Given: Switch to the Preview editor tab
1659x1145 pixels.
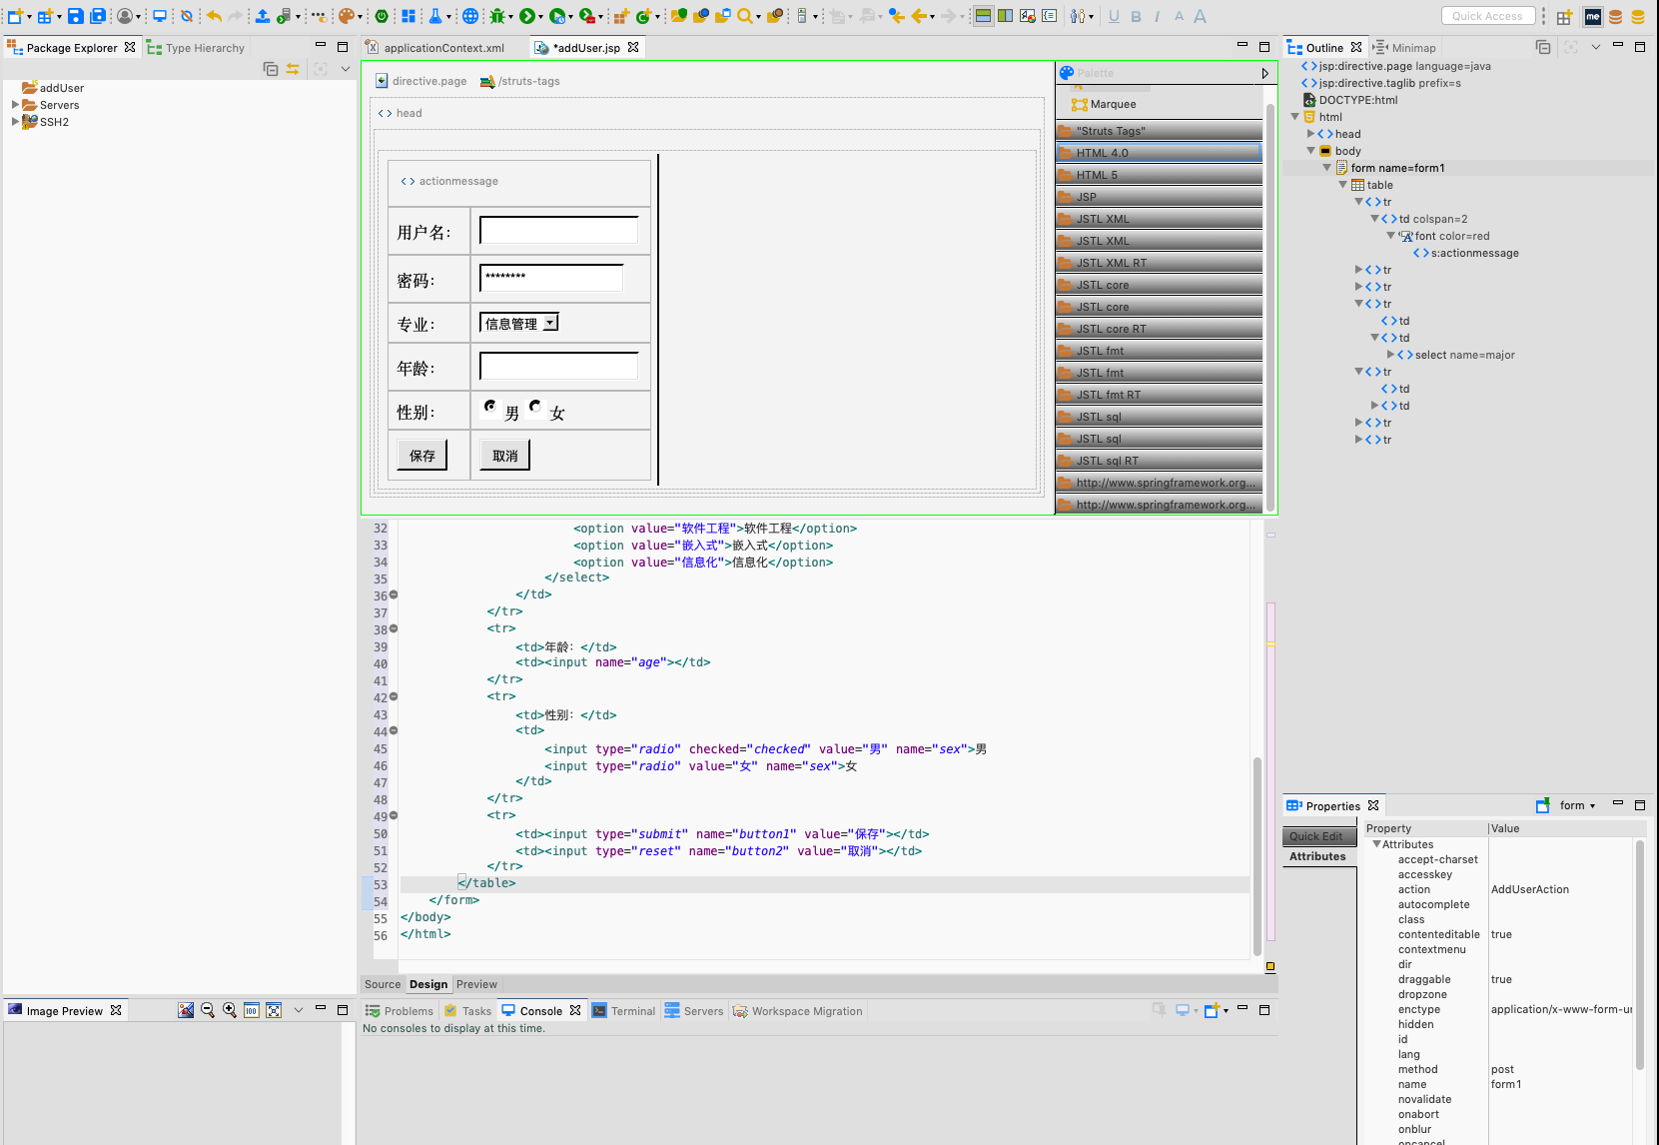Looking at the screenshot, I should (x=476, y=984).
